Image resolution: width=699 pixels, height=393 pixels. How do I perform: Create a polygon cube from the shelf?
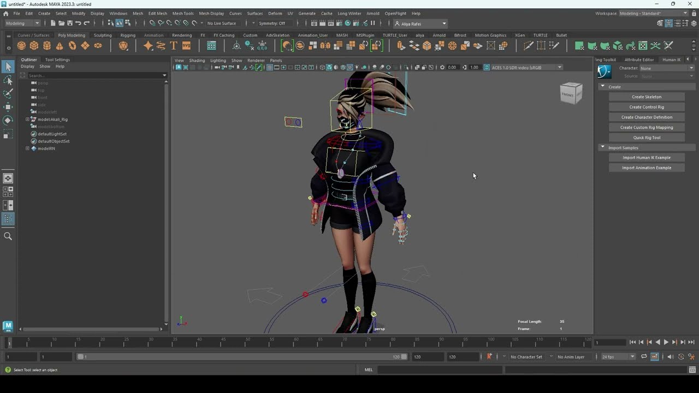(34, 46)
